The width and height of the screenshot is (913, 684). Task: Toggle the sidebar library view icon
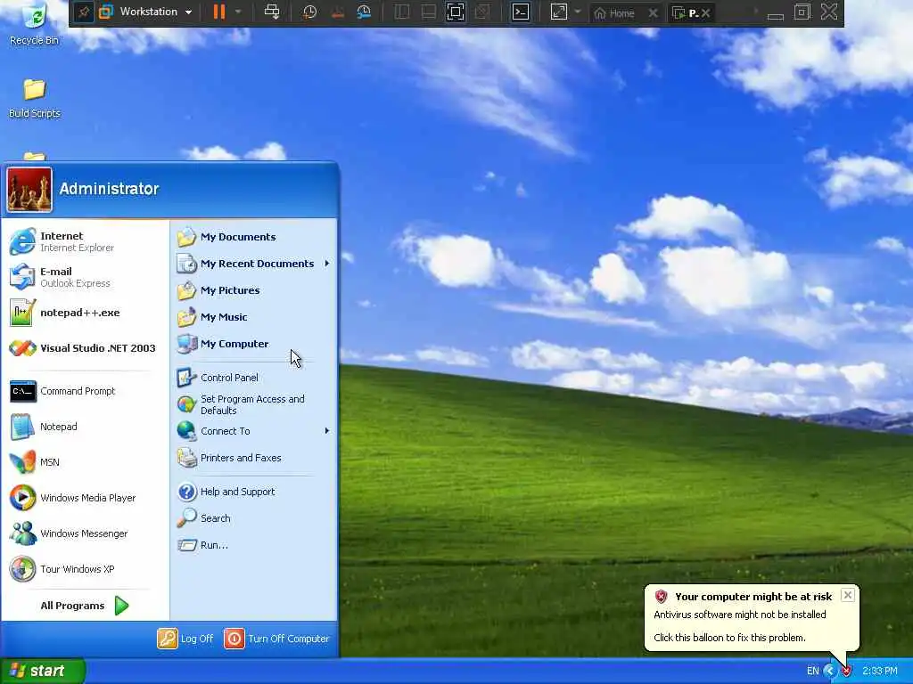[402, 12]
